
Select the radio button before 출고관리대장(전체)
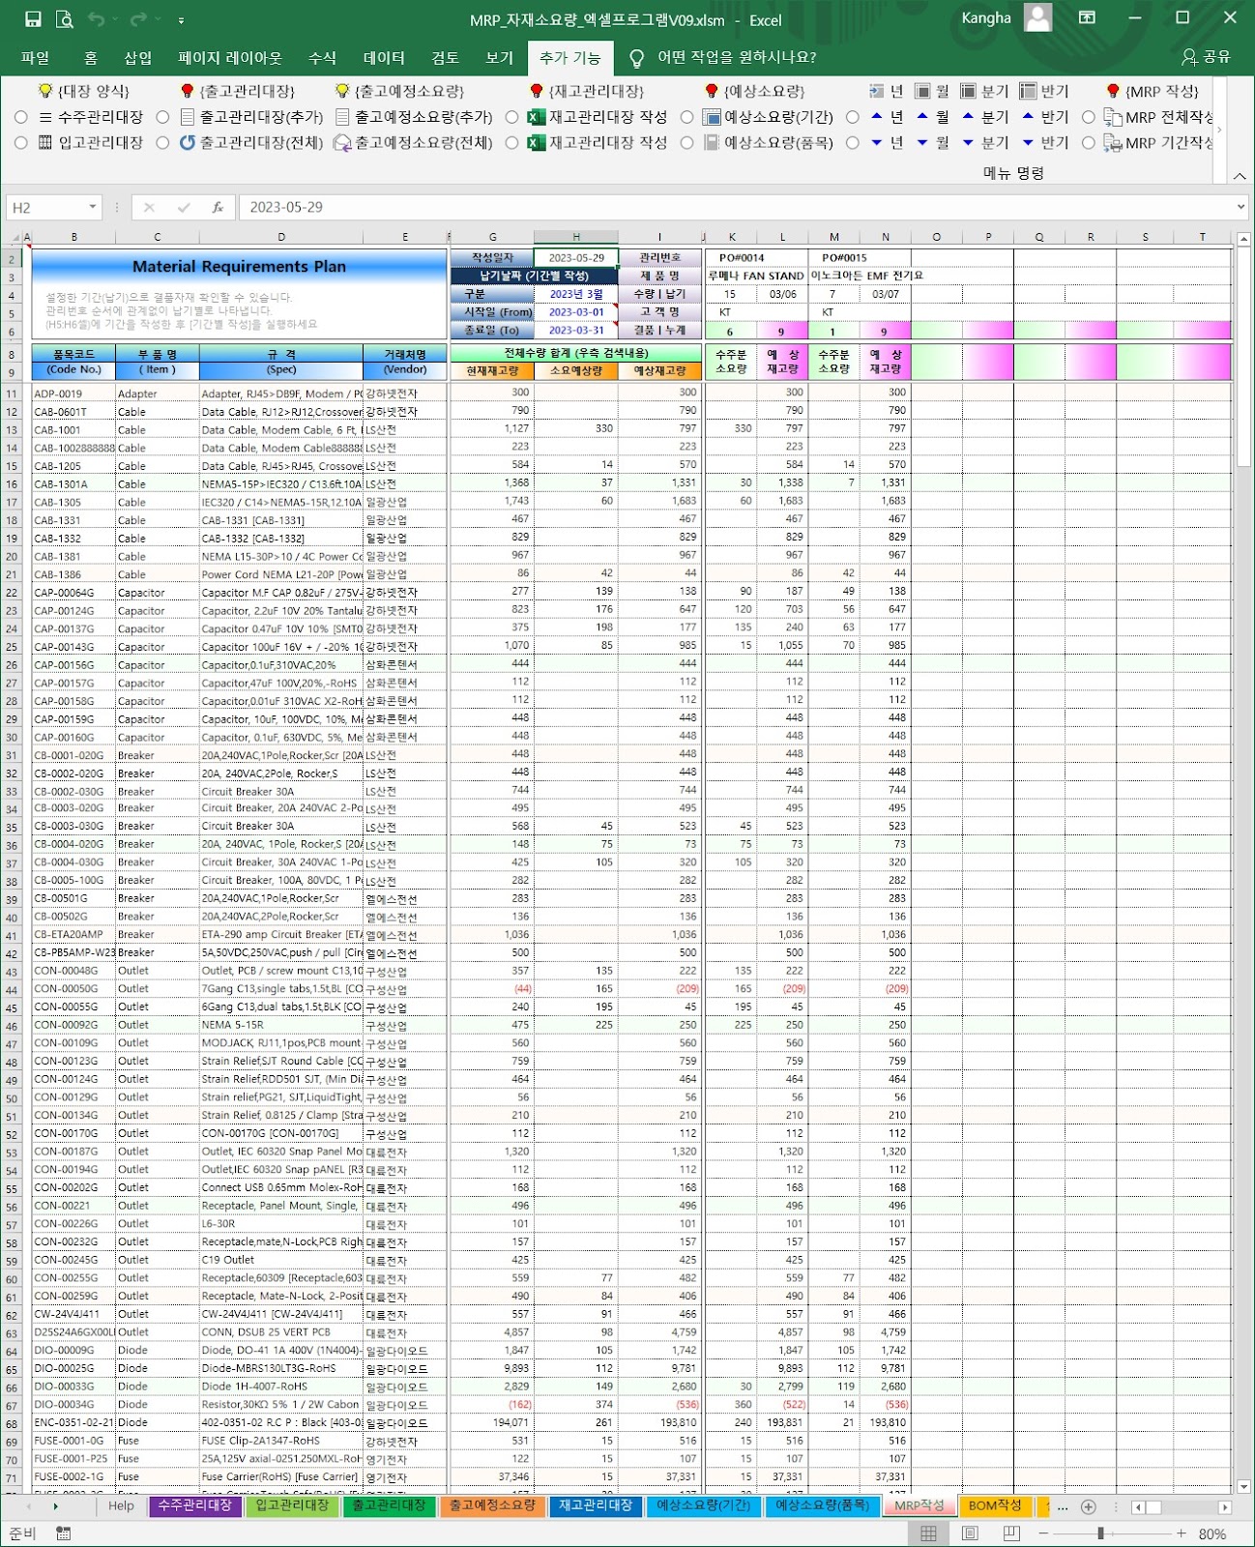tap(162, 142)
